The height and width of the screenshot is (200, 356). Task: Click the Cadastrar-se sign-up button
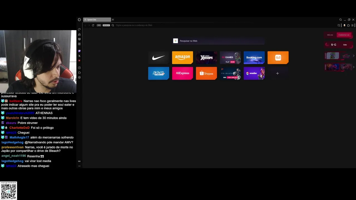tap(344, 35)
